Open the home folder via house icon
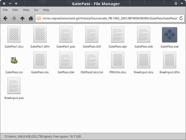 pos(31,18)
